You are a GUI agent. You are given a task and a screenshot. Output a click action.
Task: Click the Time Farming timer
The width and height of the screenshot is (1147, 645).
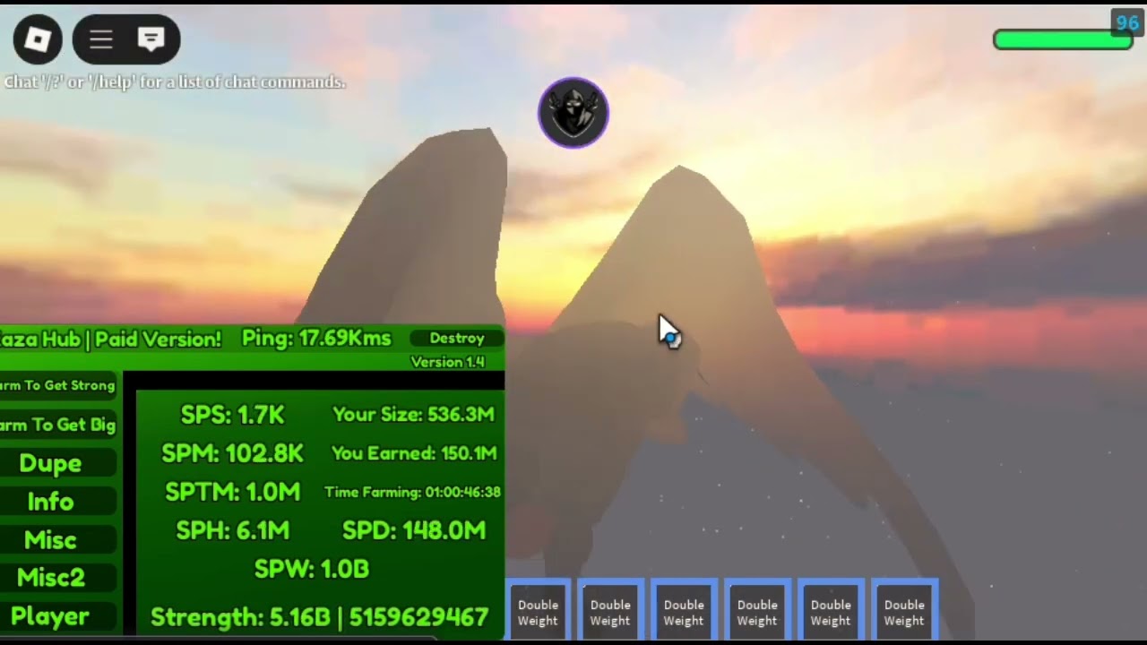412,492
